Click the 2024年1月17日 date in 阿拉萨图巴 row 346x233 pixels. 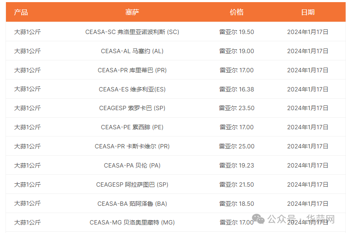tap(308, 185)
